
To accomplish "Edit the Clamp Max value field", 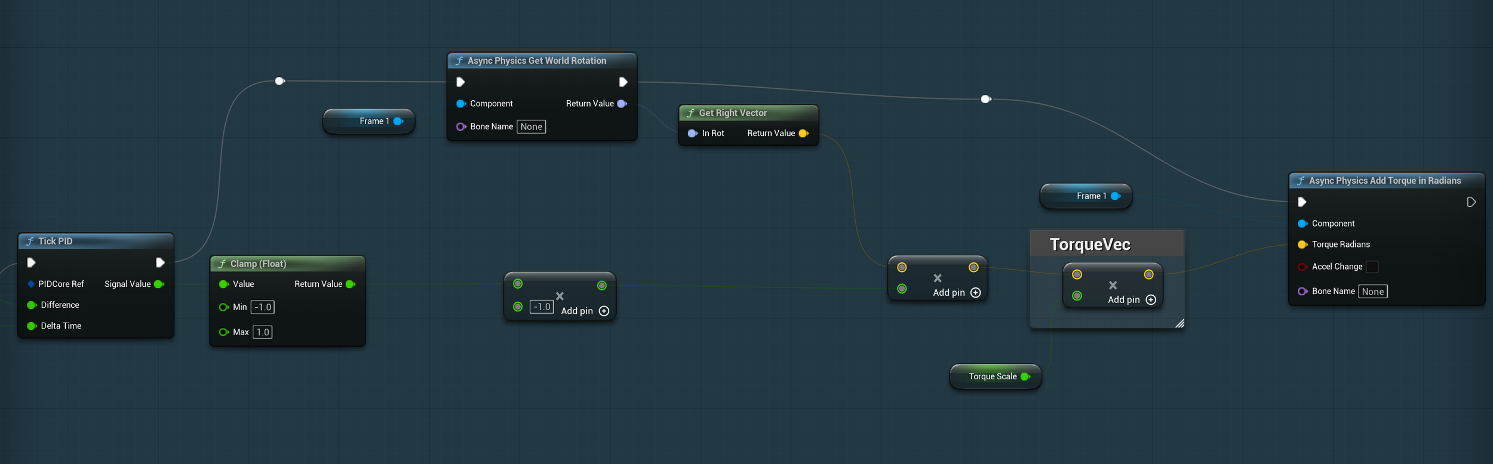I will point(263,332).
